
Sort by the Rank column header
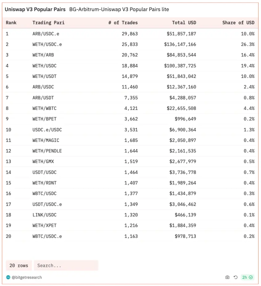click(x=11, y=23)
